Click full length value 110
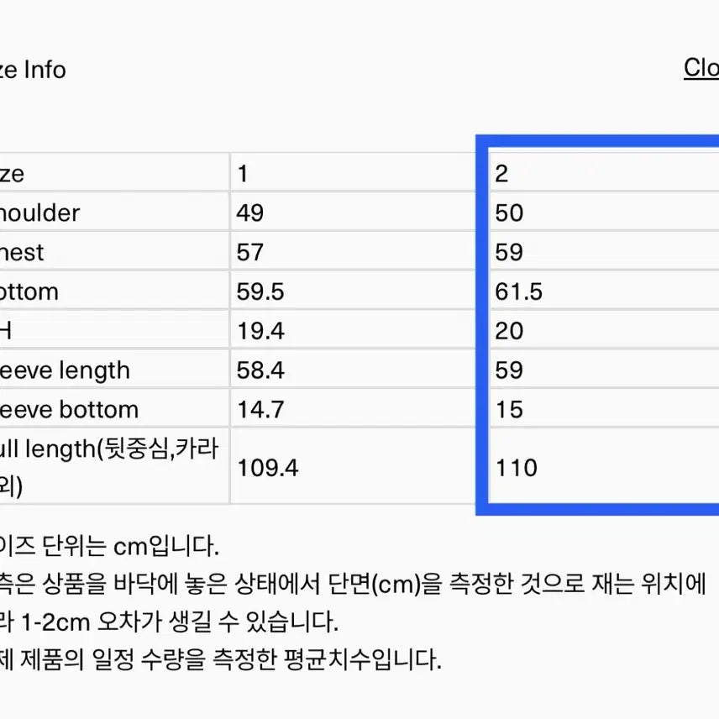The image size is (719, 719). click(516, 468)
